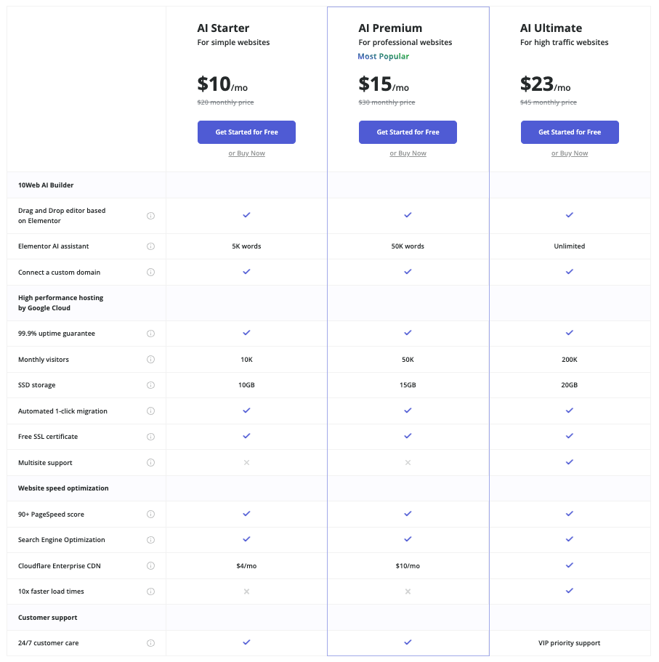
Task: Click 'or Buy Now' link under AI Starter
Action: pos(246,153)
